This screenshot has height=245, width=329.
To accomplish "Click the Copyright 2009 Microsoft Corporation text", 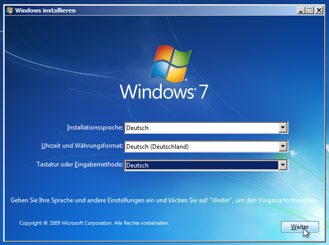I will click(x=94, y=223).
